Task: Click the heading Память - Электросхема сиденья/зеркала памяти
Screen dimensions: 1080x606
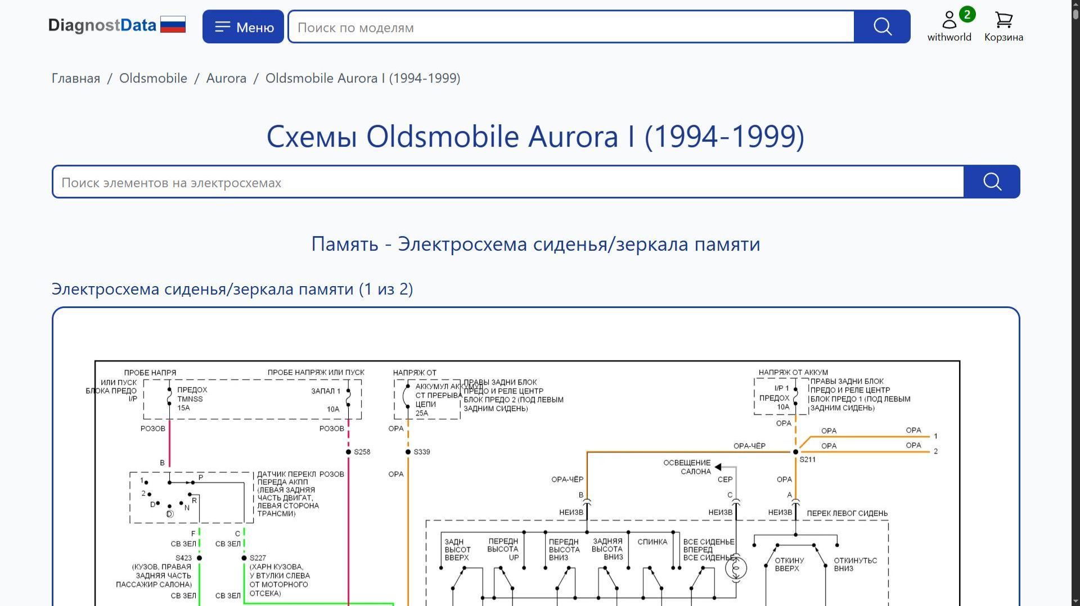Action: tap(535, 244)
